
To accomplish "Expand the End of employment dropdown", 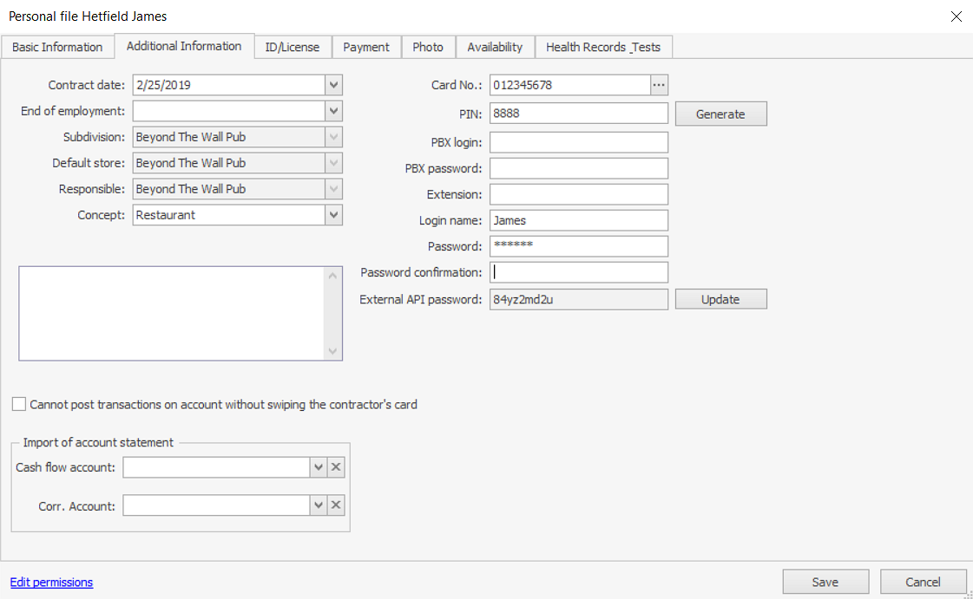I will coord(334,111).
